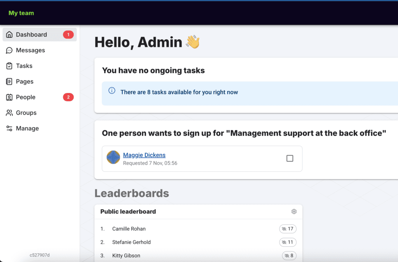The width and height of the screenshot is (398, 262).
Task: Select Camille Rohan in the leaderboard
Action: pos(129,229)
